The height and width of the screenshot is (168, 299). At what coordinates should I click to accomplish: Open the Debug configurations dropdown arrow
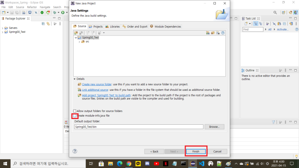click(58, 13)
